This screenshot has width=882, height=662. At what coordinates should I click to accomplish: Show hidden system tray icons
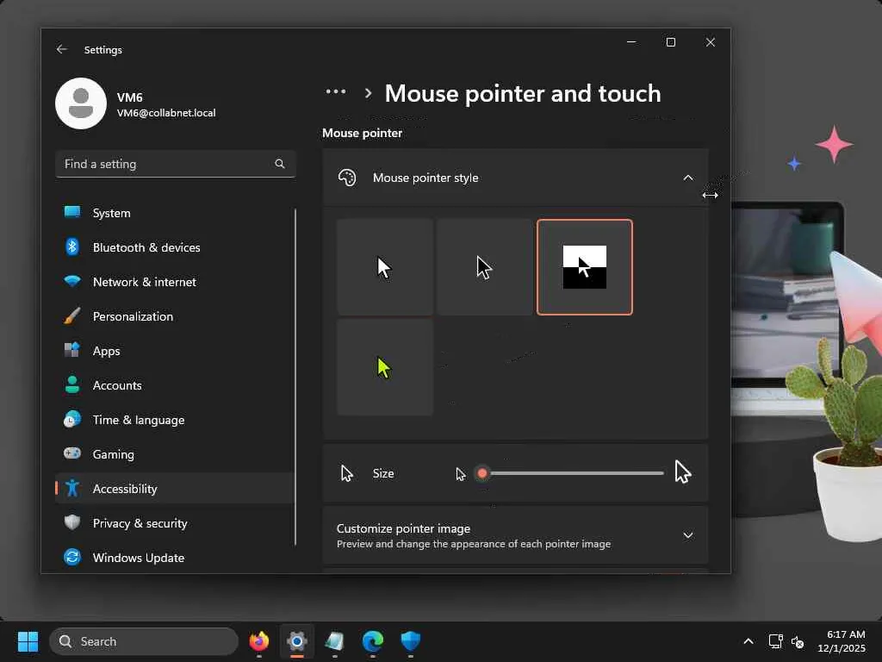point(748,641)
